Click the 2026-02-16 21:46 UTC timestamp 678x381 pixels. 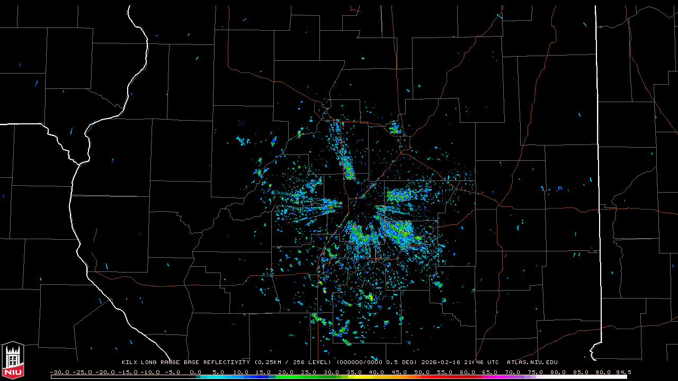tap(460, 362)
